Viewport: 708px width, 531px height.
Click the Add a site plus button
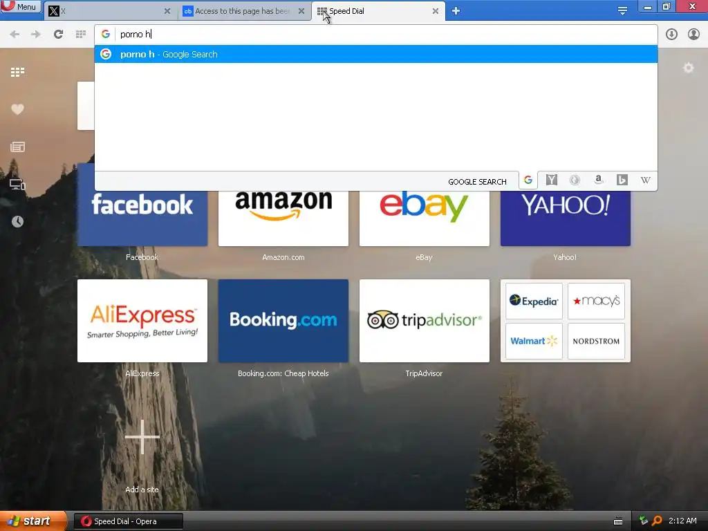[142, 437]
